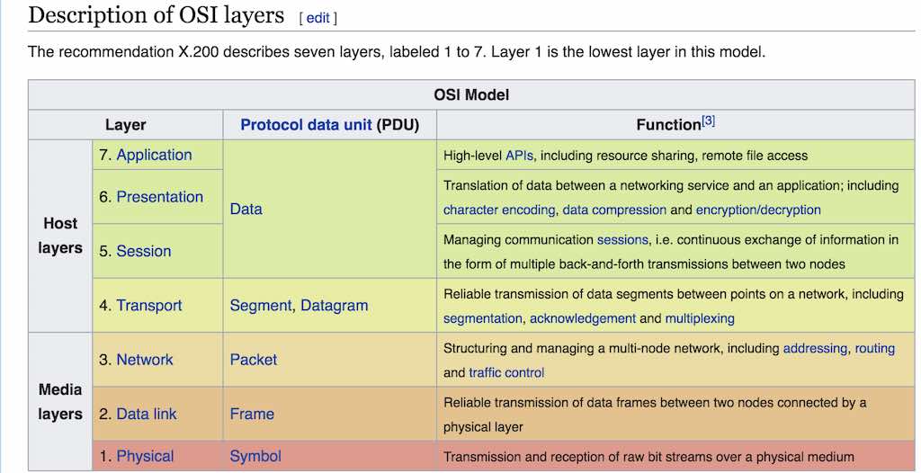Open the Network layer link
This screenshot has height=473, width=921.
(144, 360)
